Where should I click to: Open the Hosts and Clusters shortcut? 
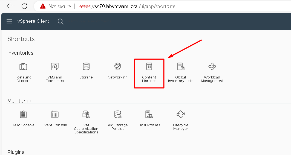[23, 73]
